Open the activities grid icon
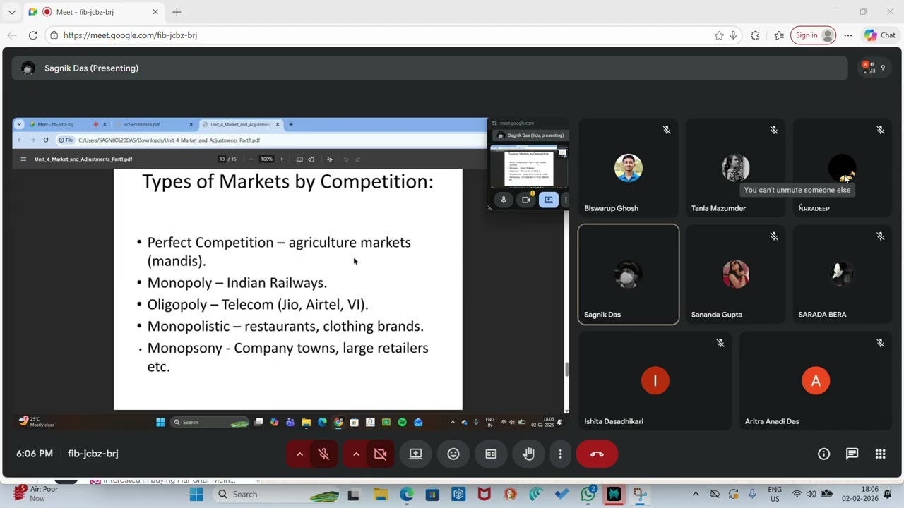The width and height of the screenshot is (904, 508). pos(880,454)
